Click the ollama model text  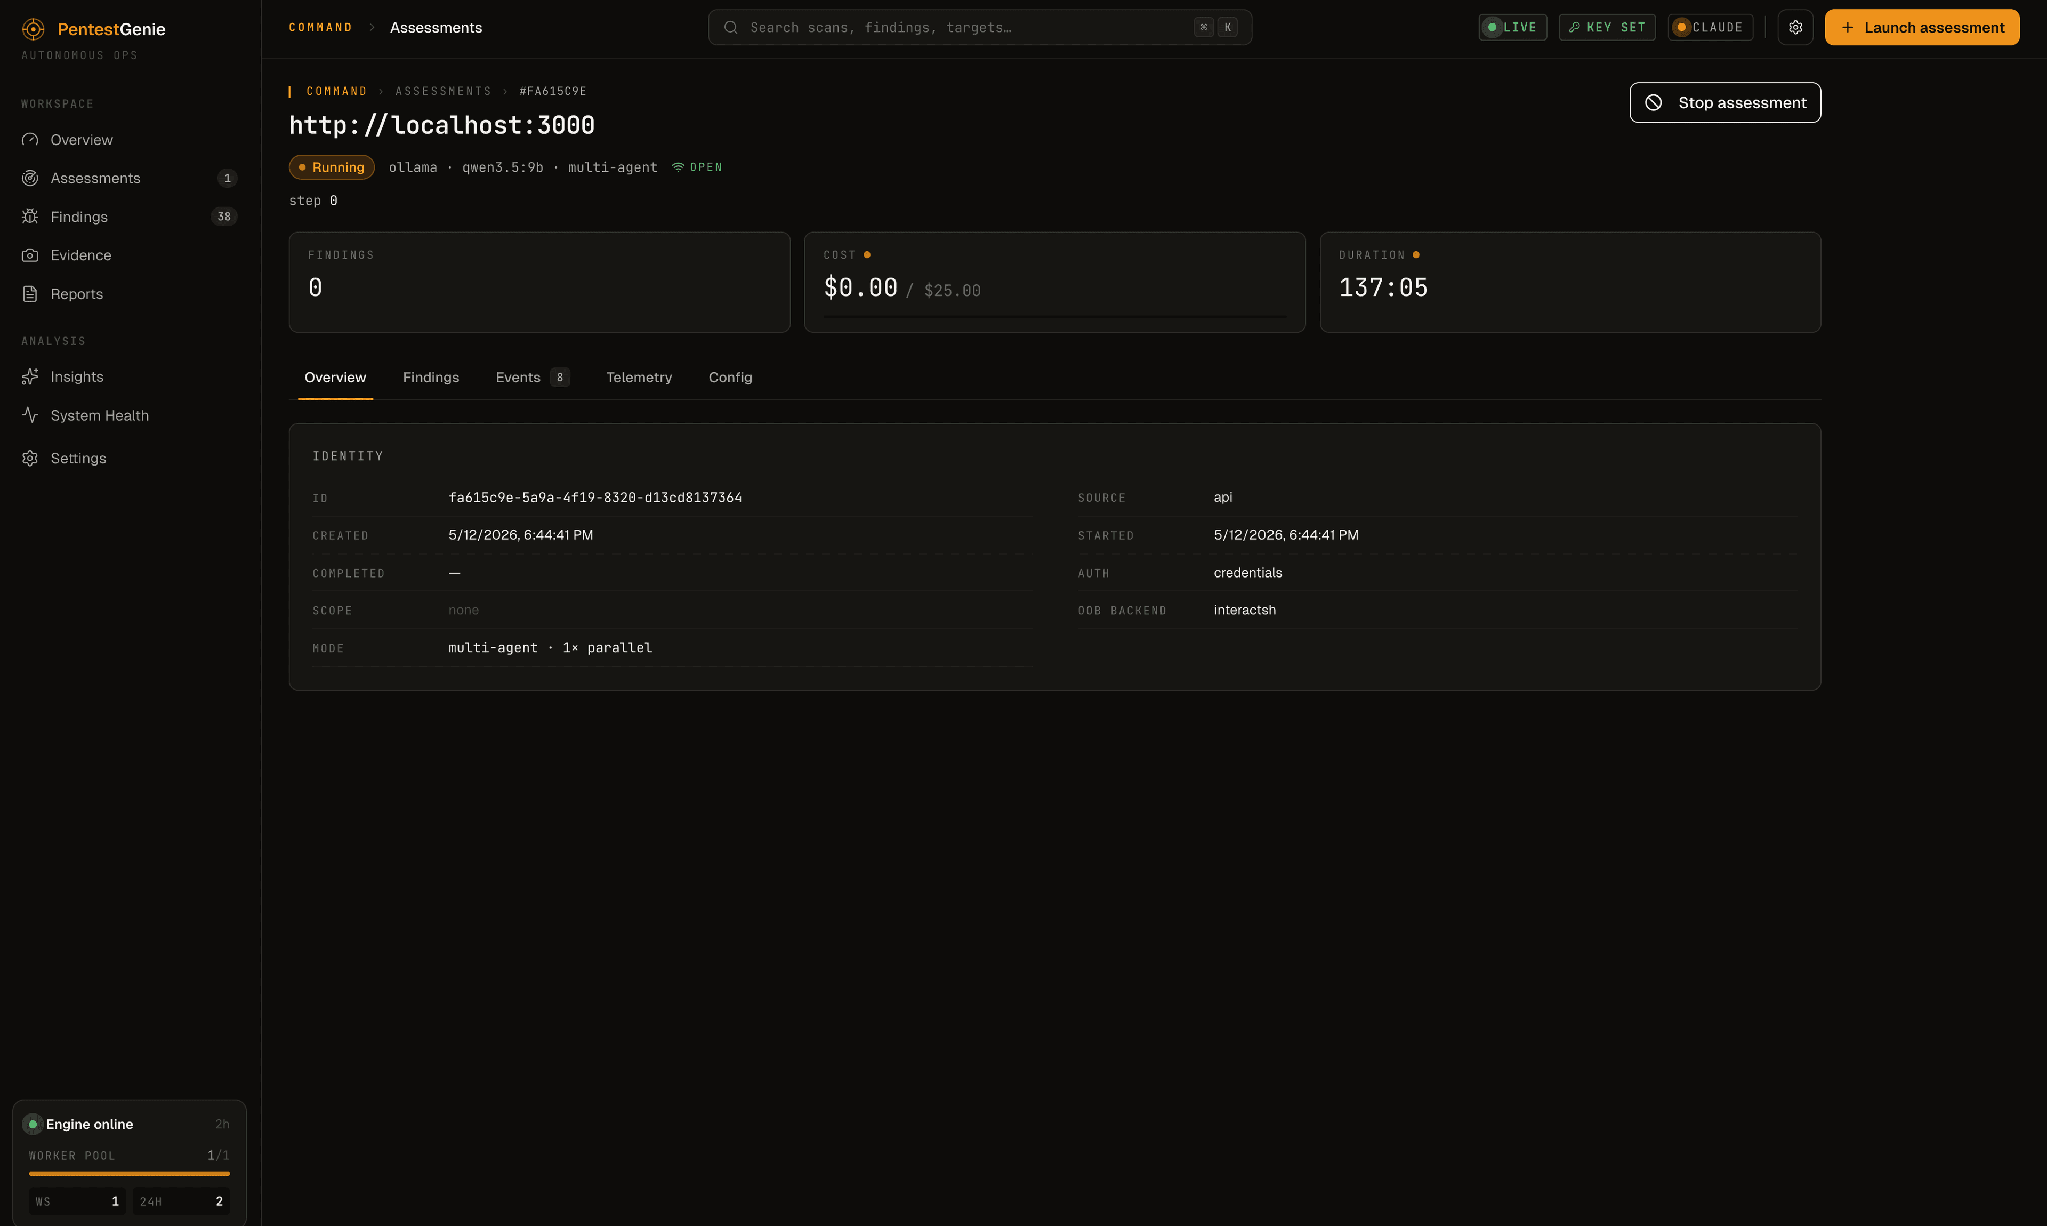pyautogui.click(x=413, y=167)
